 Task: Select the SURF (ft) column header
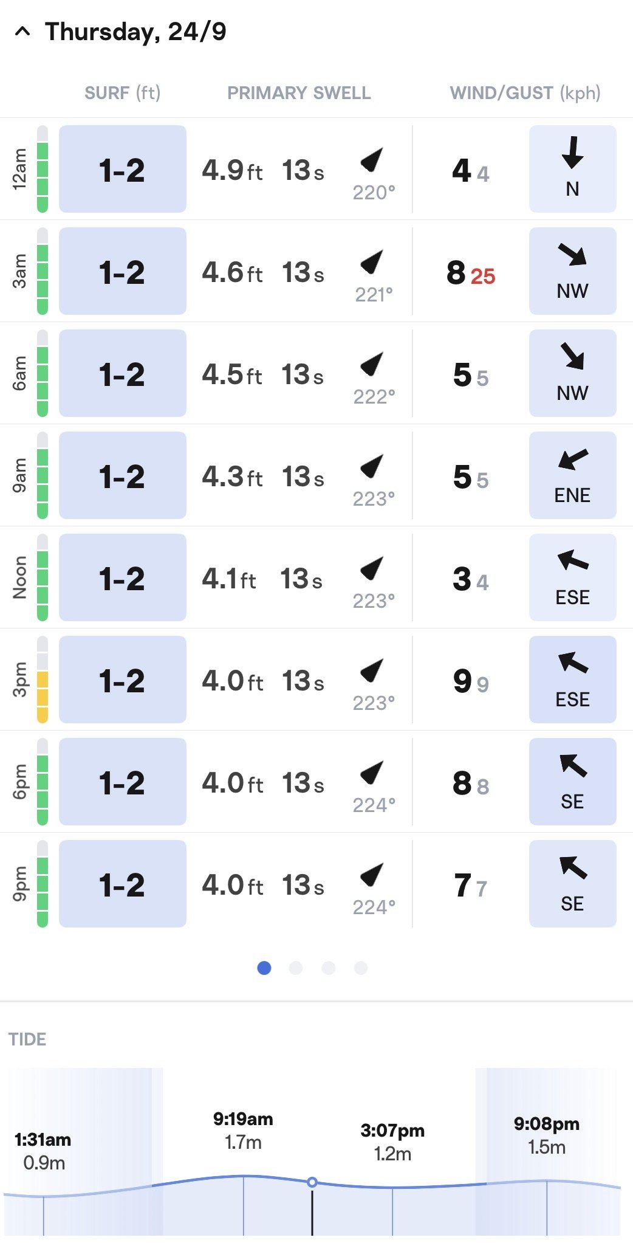point(123,93)
